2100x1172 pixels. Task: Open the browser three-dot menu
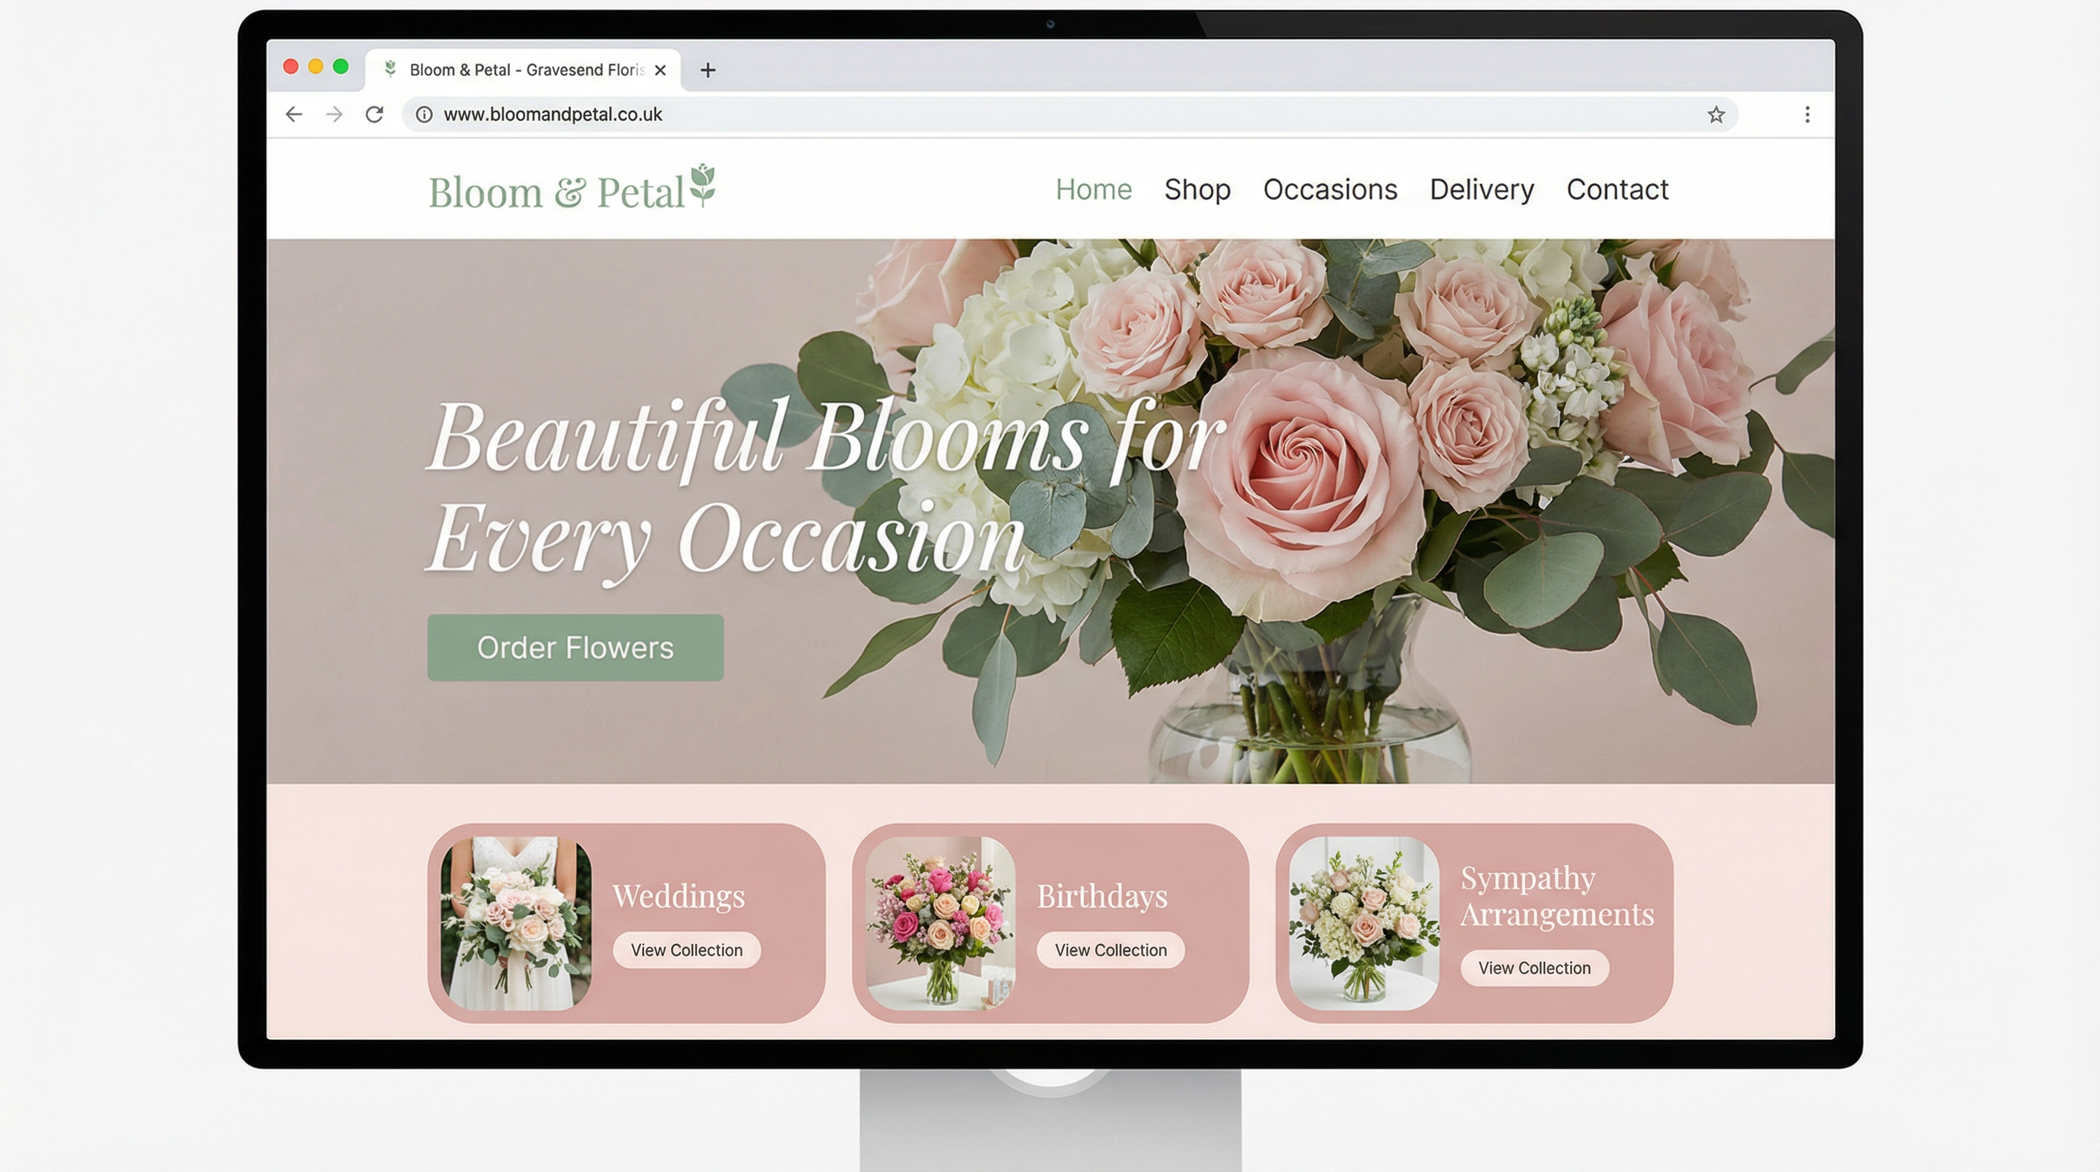[1807, 114]
